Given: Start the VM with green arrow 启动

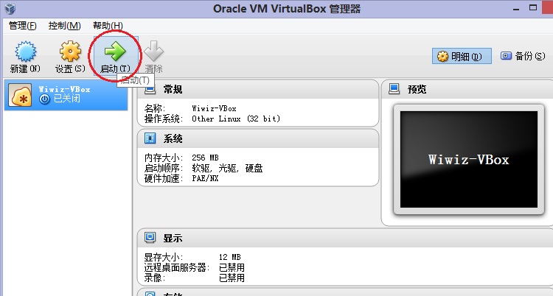Looking at the screenshot, I should pos(115,51).
